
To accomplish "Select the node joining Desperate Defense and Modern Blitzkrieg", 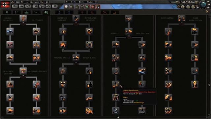I will (x=23, y=71).
